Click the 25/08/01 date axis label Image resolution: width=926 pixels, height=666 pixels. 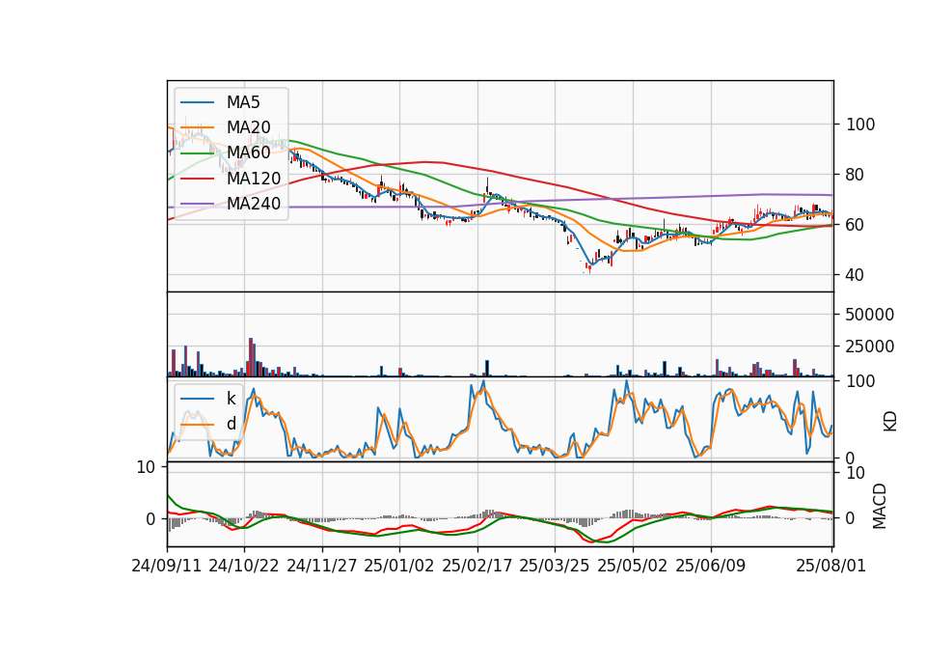coord(831,566)
